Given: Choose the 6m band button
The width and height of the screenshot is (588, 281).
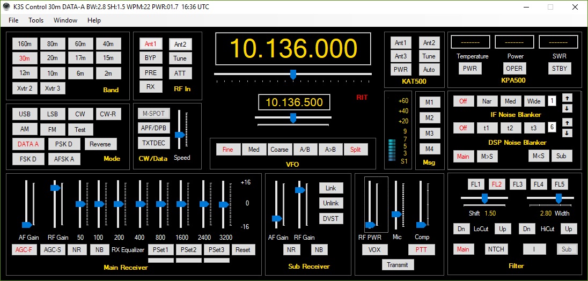Looking at the screenshot, I should click(x=80, y=73).
